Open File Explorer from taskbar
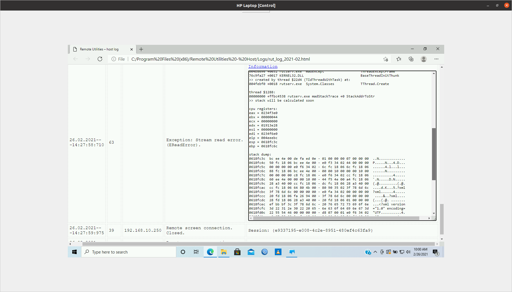Viewport: 512px width, 292px height. (224, 252)
